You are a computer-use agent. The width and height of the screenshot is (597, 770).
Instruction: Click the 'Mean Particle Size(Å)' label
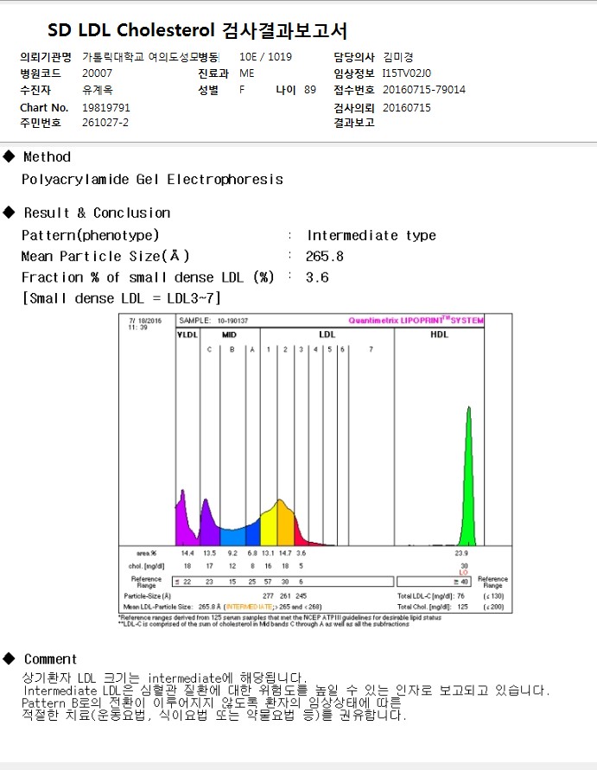105,257
